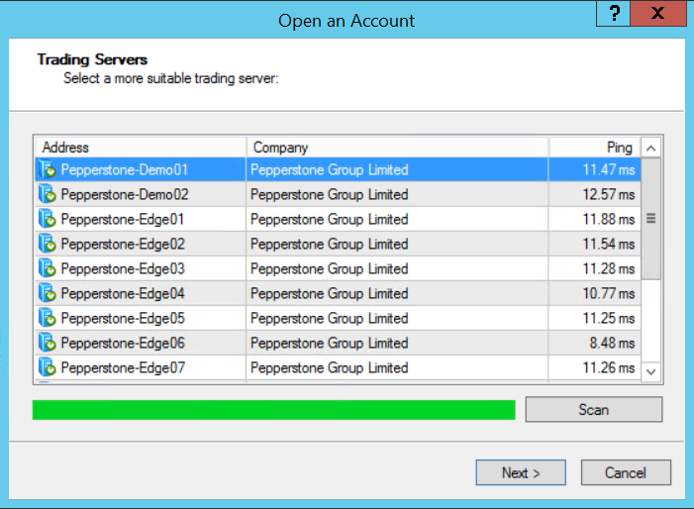
Task: Select the Pepperstone-Edge06 server name
Action: [x=123, y=344]
